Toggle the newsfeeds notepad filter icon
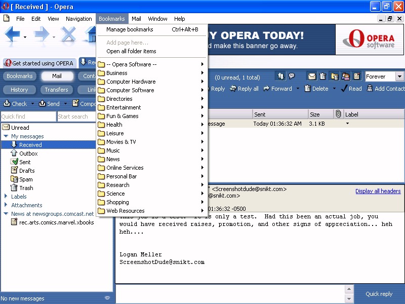This screenshot has height=304, width=405. [357, 77]
